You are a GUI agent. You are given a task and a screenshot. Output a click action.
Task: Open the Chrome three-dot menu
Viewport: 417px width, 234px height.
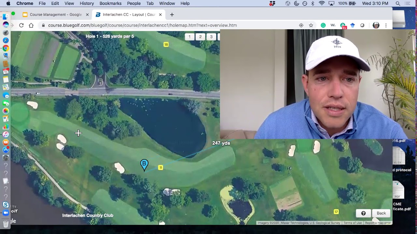click(x=386, y=25)
